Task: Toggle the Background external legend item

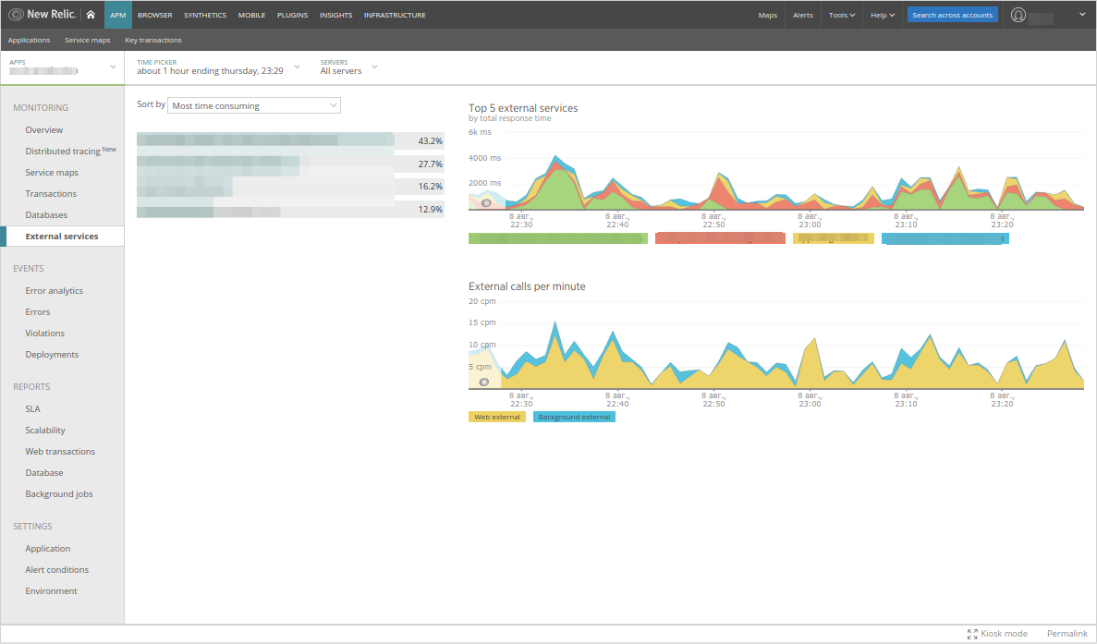Action: 573,417
